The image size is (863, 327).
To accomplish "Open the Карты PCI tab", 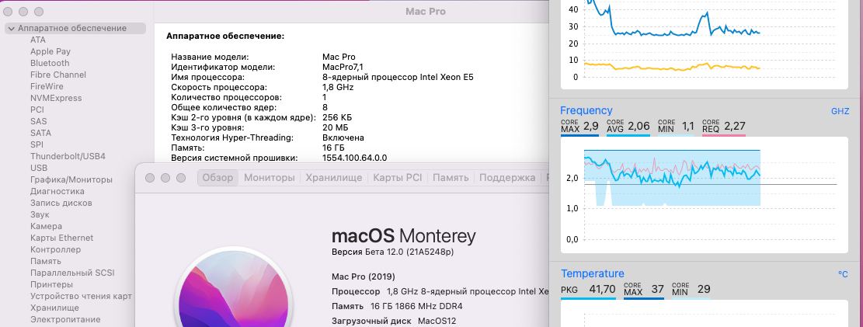I will point(398,177).
